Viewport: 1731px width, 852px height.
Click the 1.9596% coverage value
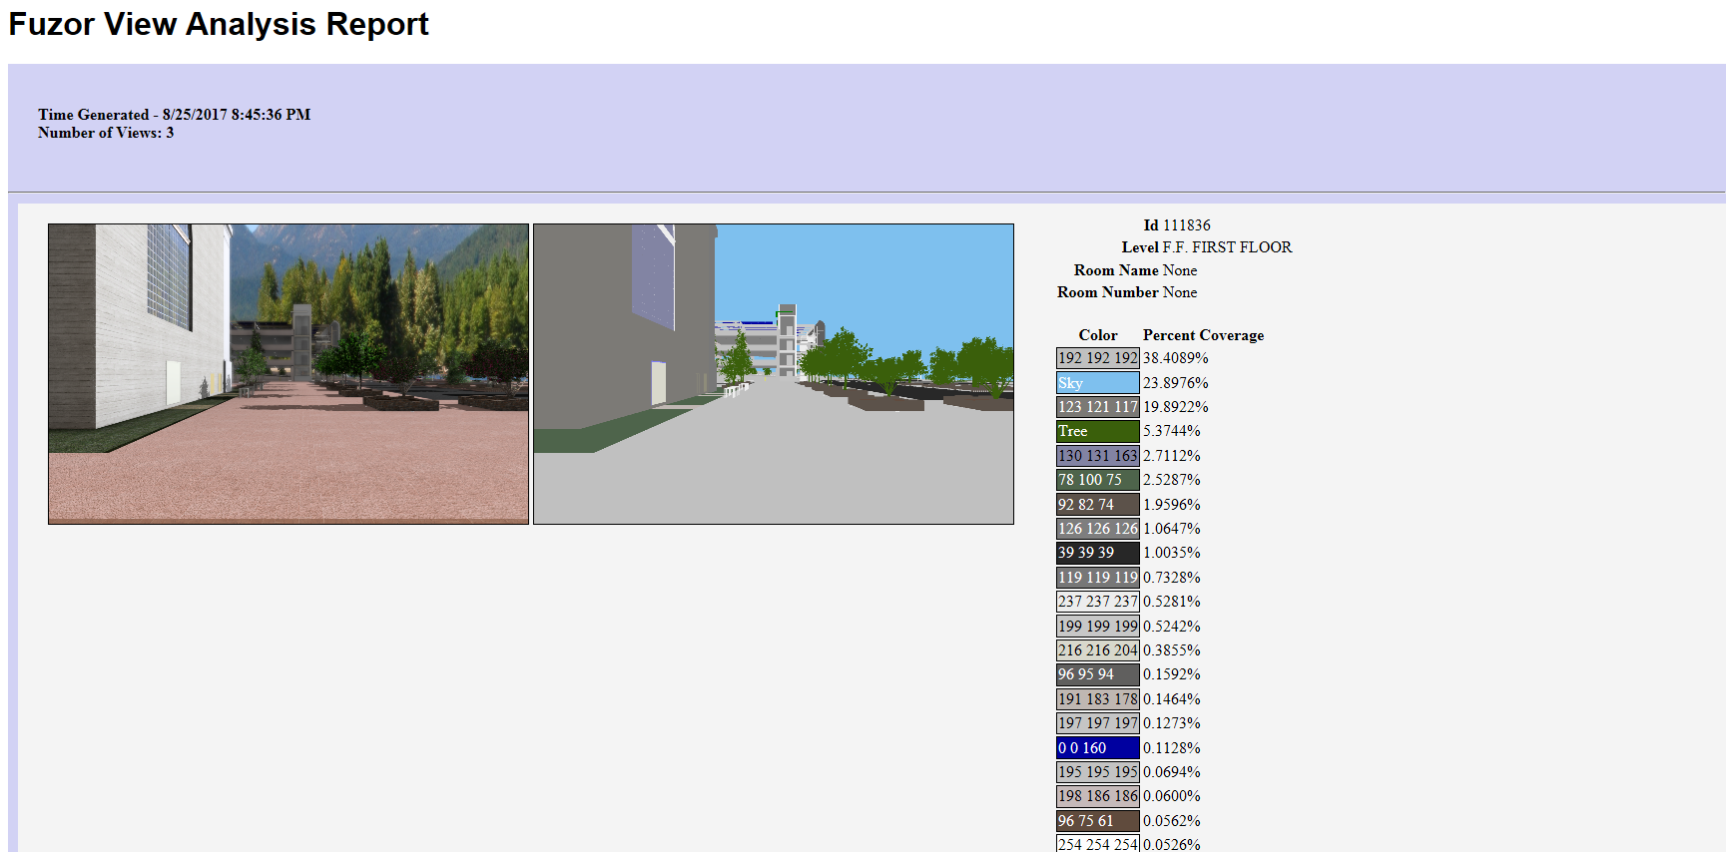[1172, 505]
